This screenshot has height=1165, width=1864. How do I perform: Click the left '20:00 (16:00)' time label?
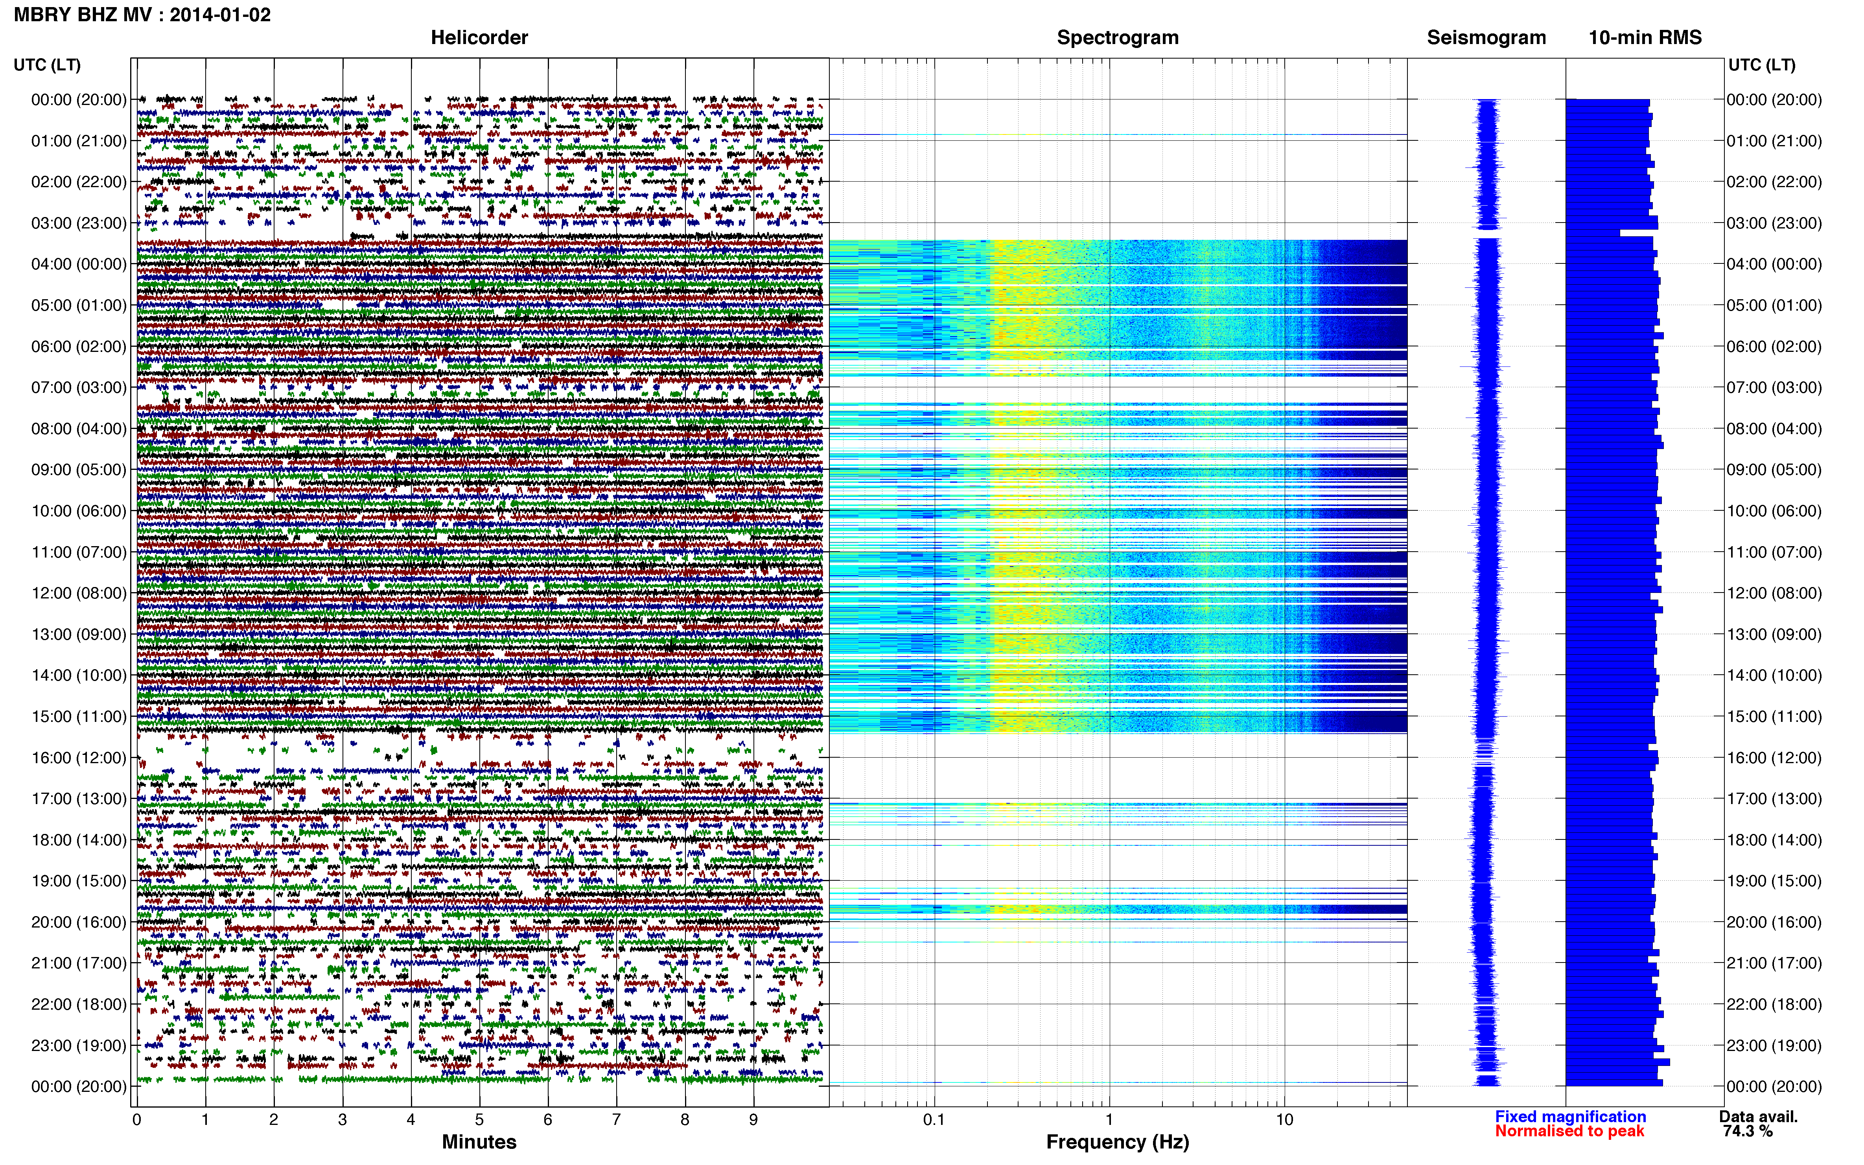tap(79, 922)
